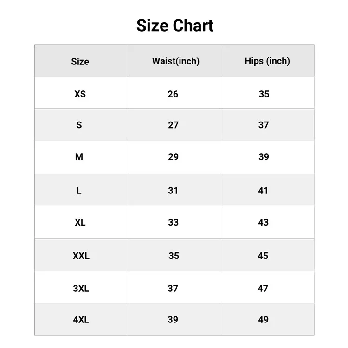The image size is (348, 348).
Task: Click the Size column header
Action: tap(80, 61)
